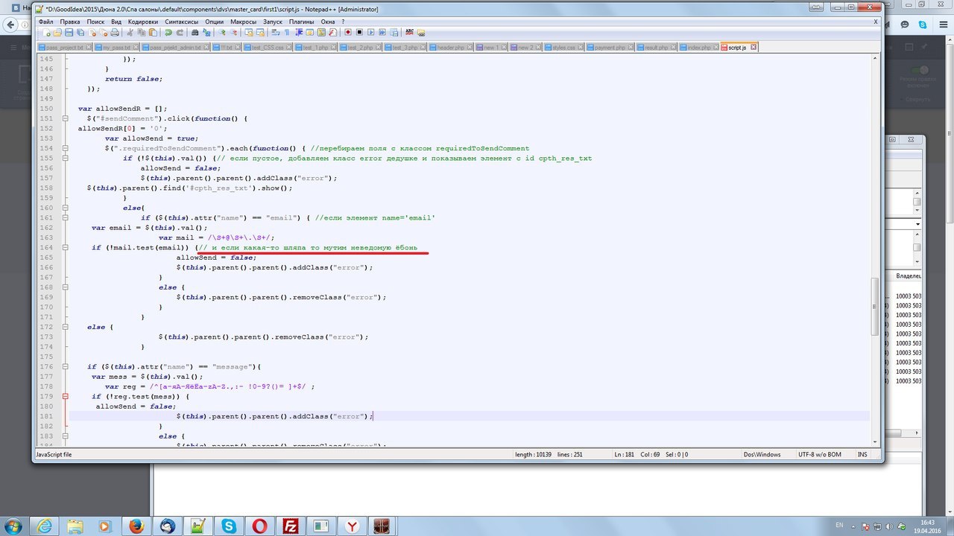
Task: Open the Плагины menu
Action: pos(301,22)
